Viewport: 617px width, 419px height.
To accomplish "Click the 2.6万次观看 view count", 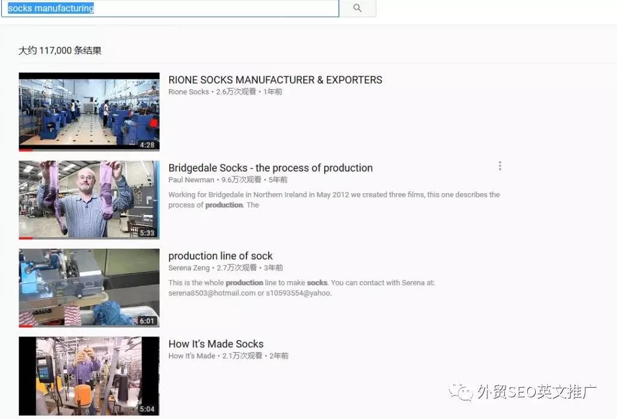I will pos(236,92).
